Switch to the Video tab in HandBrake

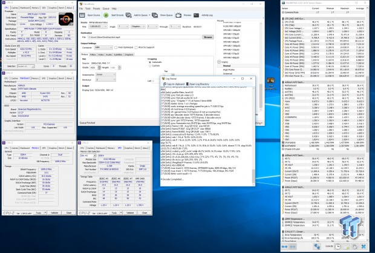101,54
